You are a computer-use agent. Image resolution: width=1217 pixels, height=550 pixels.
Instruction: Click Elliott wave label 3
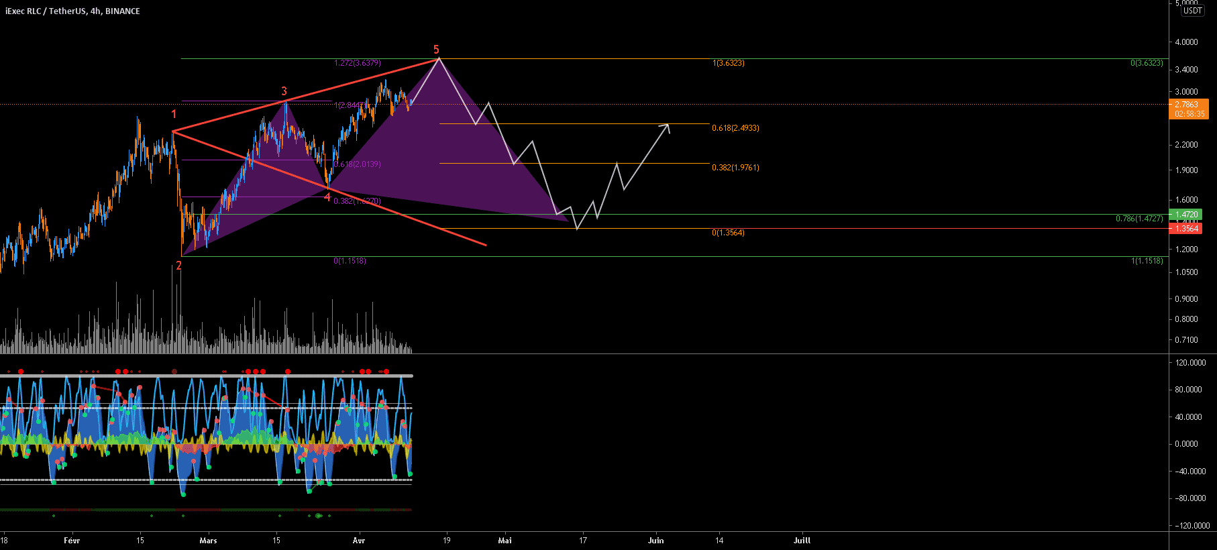click(284, 91)
